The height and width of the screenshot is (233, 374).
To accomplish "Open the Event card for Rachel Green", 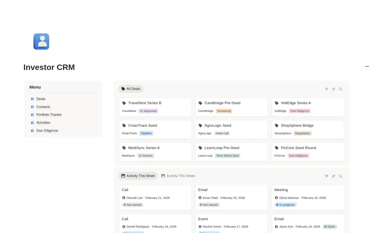I will click(x=232, y=224).
